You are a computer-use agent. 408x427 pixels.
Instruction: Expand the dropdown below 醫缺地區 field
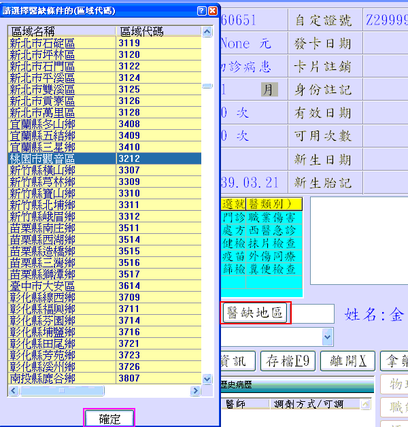click(x=328, y=337)
